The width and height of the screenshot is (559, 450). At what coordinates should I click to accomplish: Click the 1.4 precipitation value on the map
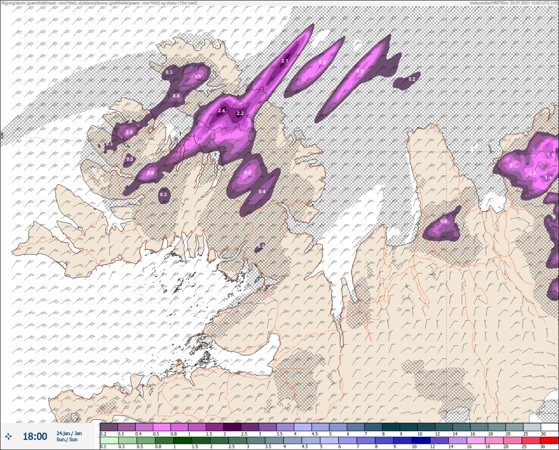point(549,178)
